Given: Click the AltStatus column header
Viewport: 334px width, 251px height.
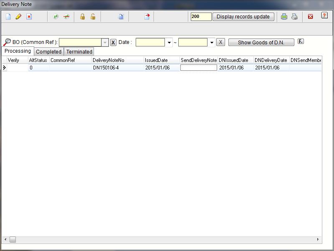Looking at the screenshot, I should 39,60.
